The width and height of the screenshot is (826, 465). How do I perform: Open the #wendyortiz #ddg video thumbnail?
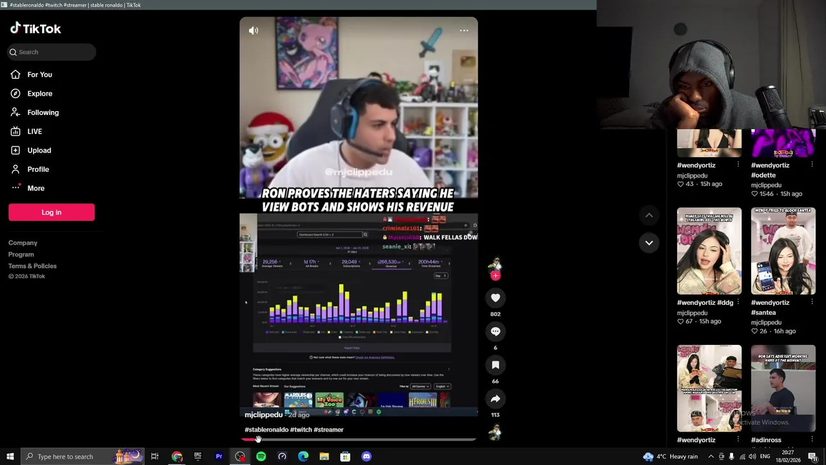[709, 251]
